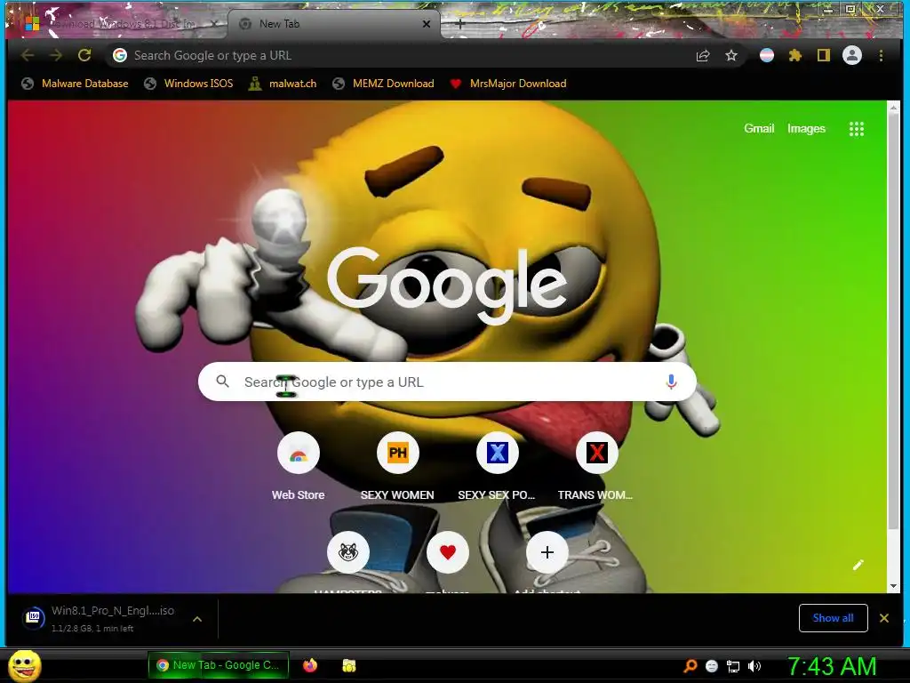Screen dimensions: 910x683
Task: Select the New Tab tab
Action: tap(334, 24)
